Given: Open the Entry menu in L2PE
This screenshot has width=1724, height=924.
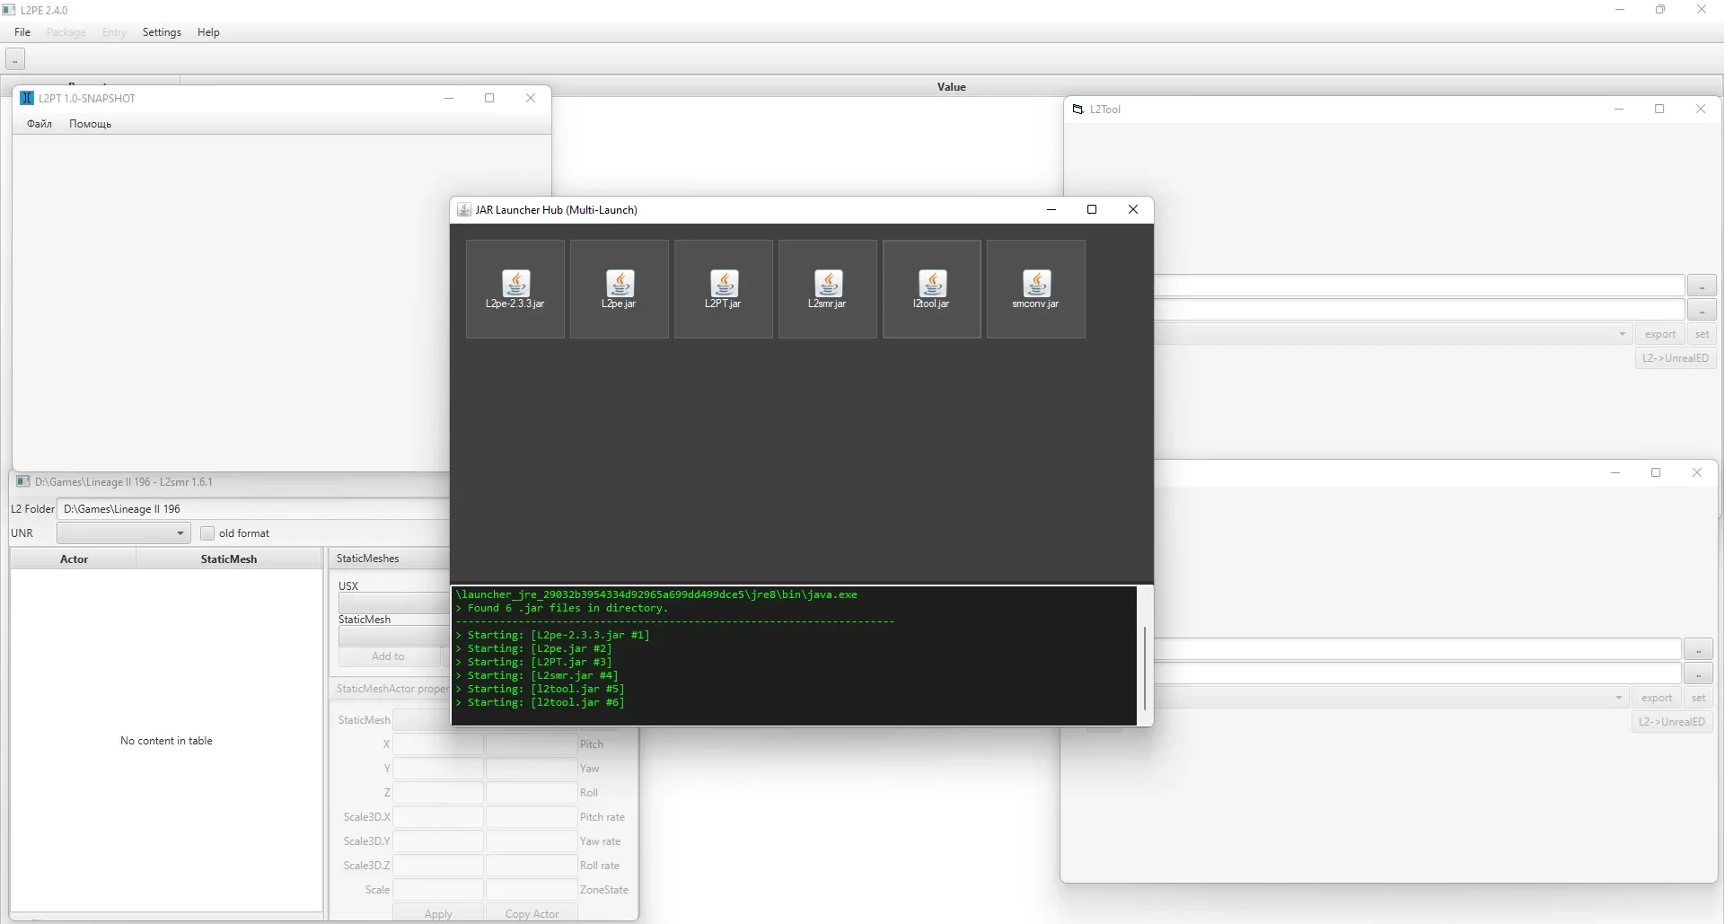Looking at the screenshot, I should (114, 32).
